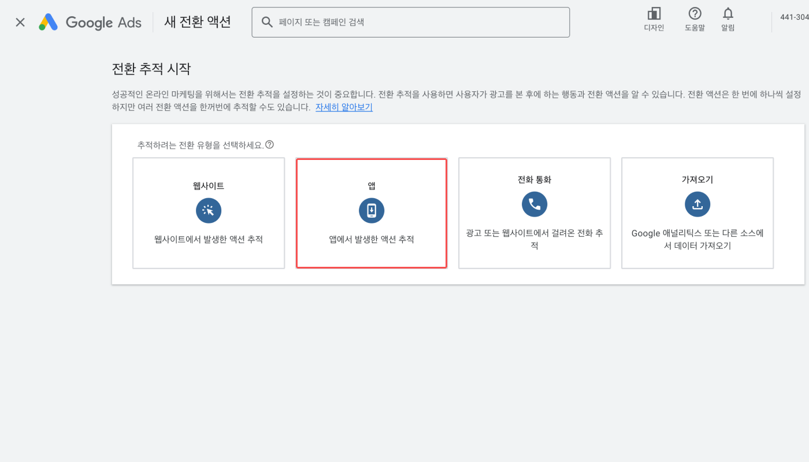Click text 웹사이트에서 발생한 액션 추적

coord(209,239)
